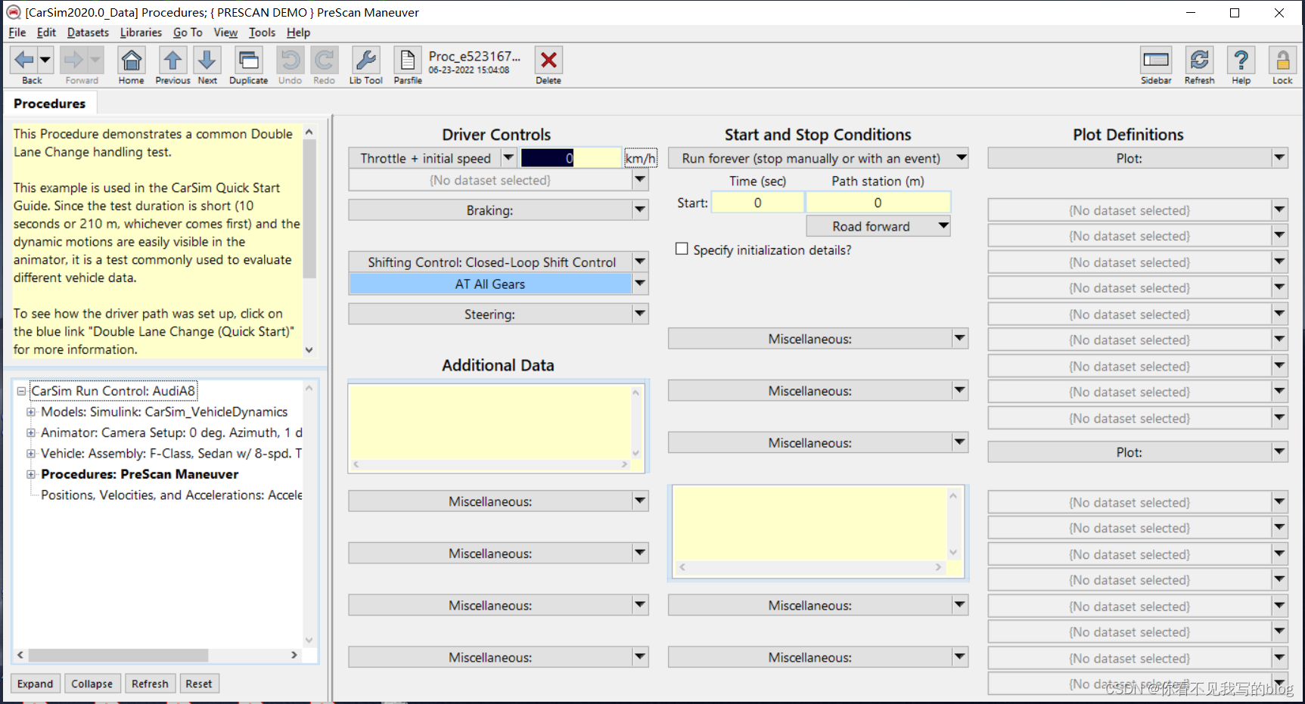Image resolution: width=1305 pixels, height=704 pixels.
Task: Open the Help question mark icon
Action: (1241, 60)
